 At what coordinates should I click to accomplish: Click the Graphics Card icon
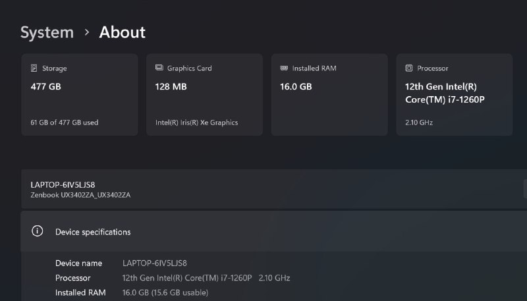pos(159,68)
